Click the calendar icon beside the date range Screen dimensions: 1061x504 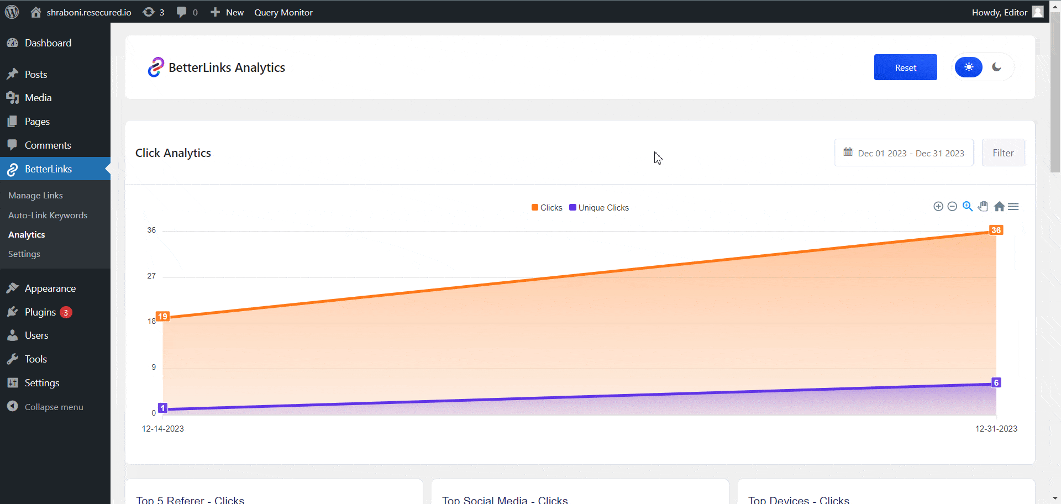pyautogui.click(x=849, y=153)
